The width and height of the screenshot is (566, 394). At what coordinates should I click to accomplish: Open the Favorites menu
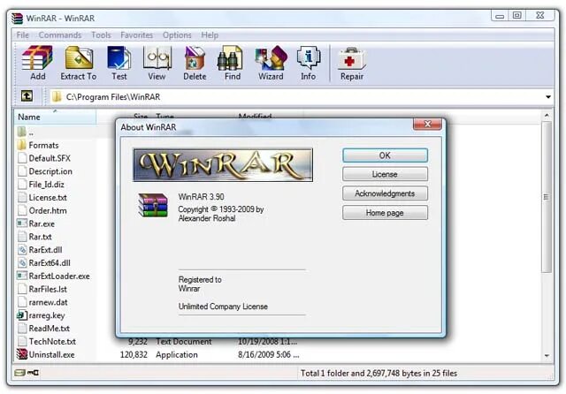(x=136, y=35)
